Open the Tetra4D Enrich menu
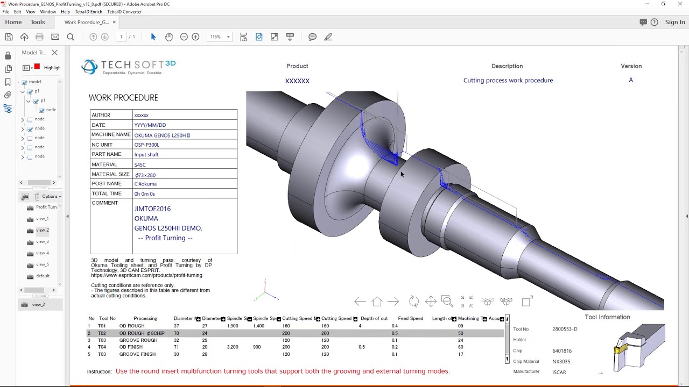Viewport: 689px width, 387px height. tap(88, 12)
